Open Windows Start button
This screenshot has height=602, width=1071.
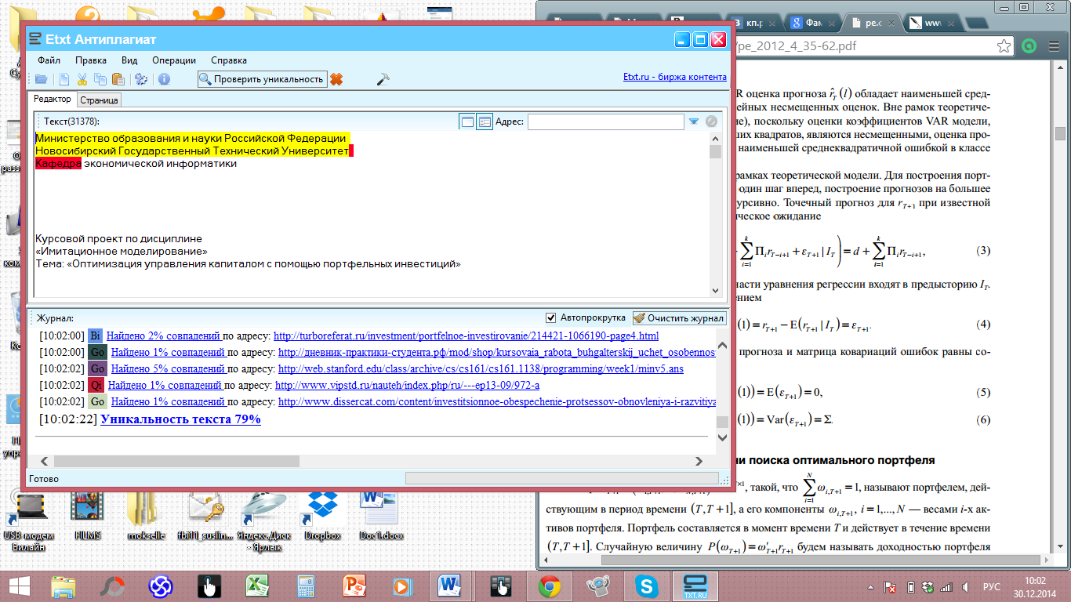point(20,585)
